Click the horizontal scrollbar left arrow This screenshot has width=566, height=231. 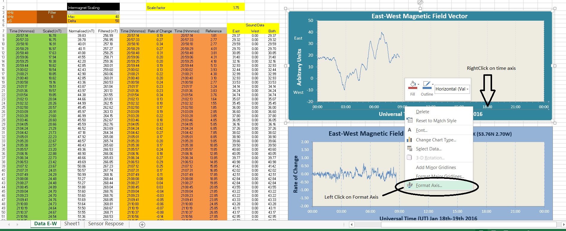(x=352, y=224)
